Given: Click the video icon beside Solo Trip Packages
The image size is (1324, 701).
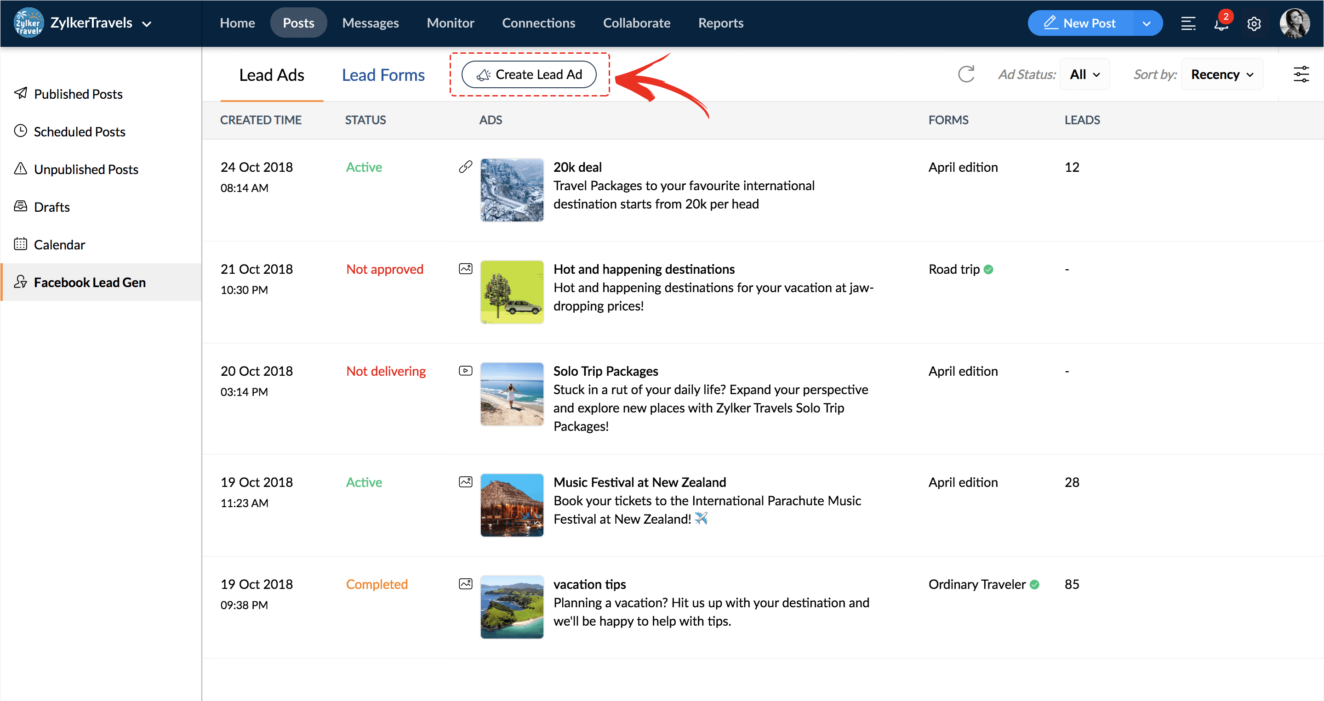Looking at the screenshot, I should coord(465,371).
